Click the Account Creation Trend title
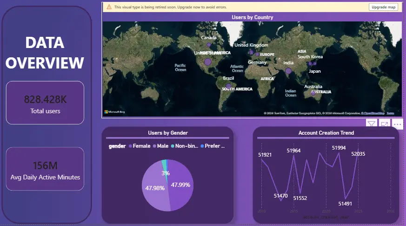 [326, 133]
